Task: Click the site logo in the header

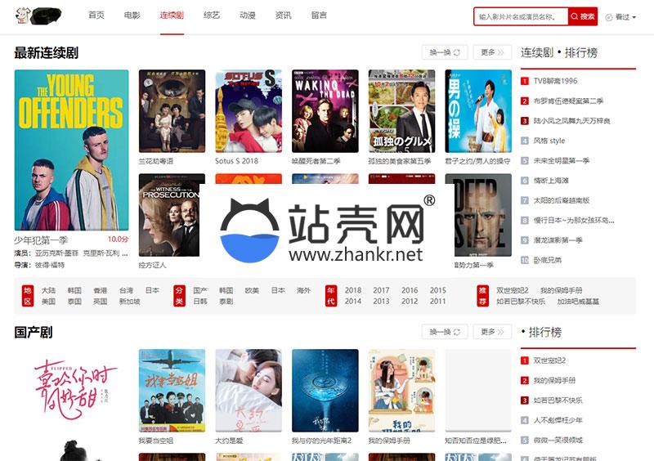Action: (x=38, y=16)
